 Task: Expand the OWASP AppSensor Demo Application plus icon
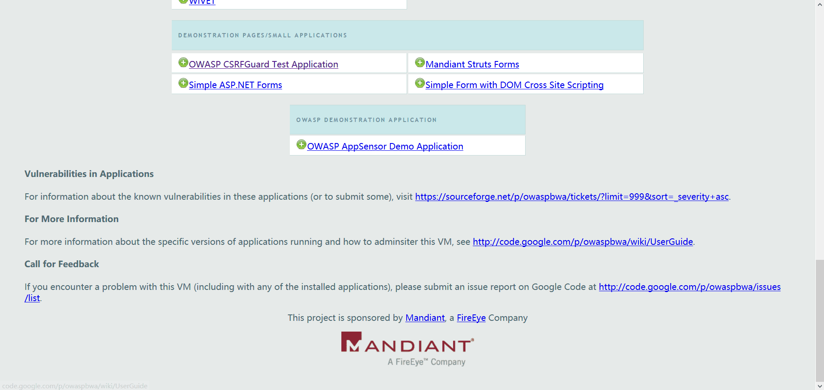tap(301, 144)
